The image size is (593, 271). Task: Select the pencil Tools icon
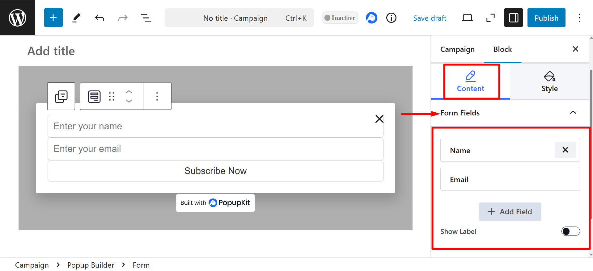[76, 18]
